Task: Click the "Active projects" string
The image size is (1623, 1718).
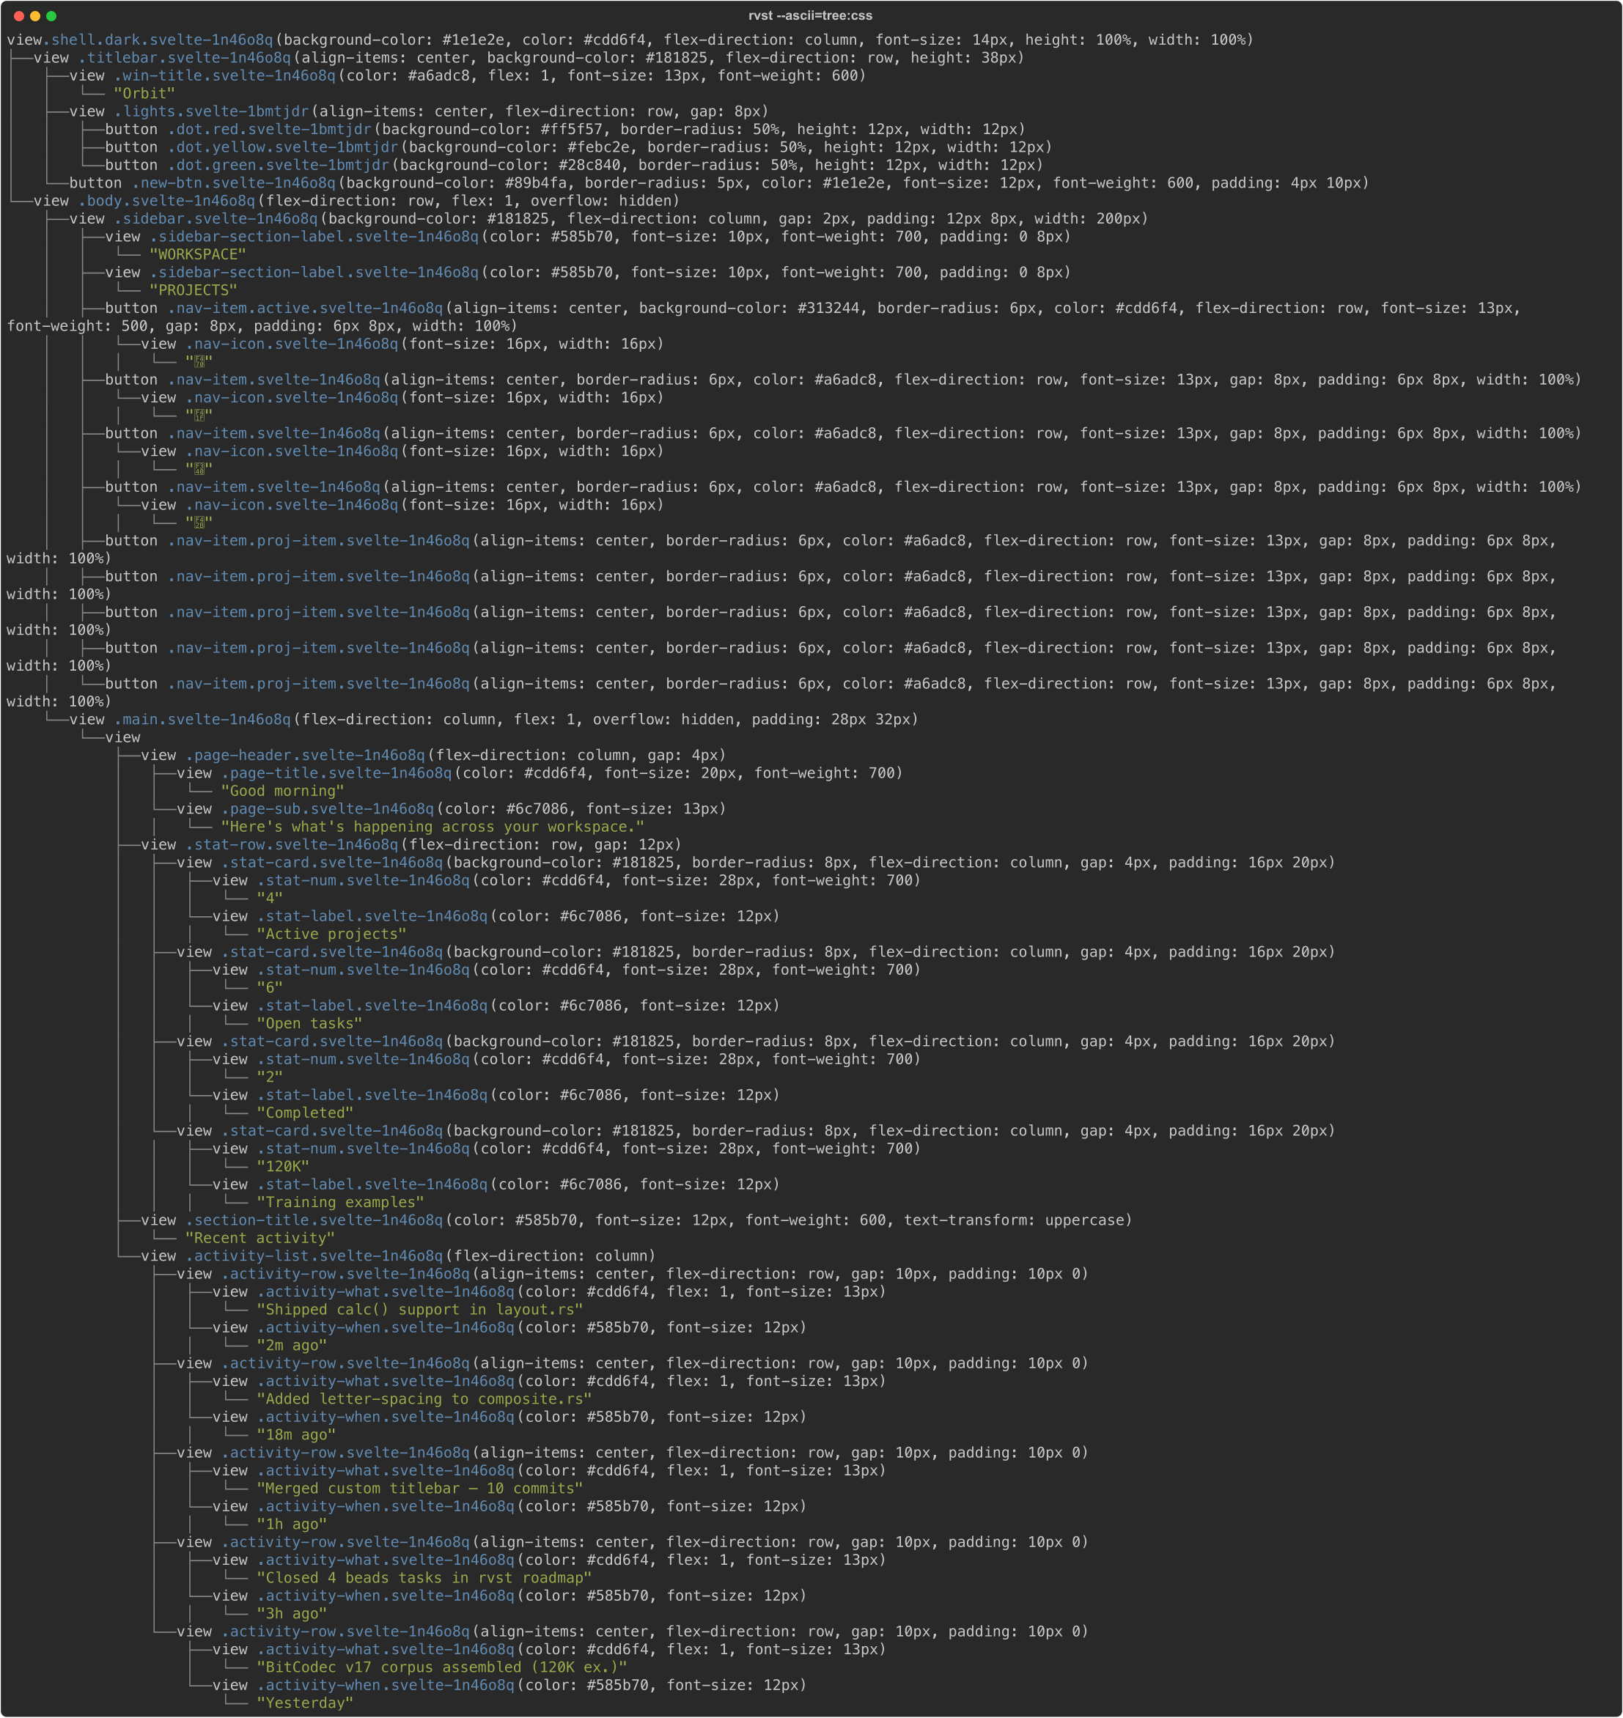Action: tap(332, 934)
